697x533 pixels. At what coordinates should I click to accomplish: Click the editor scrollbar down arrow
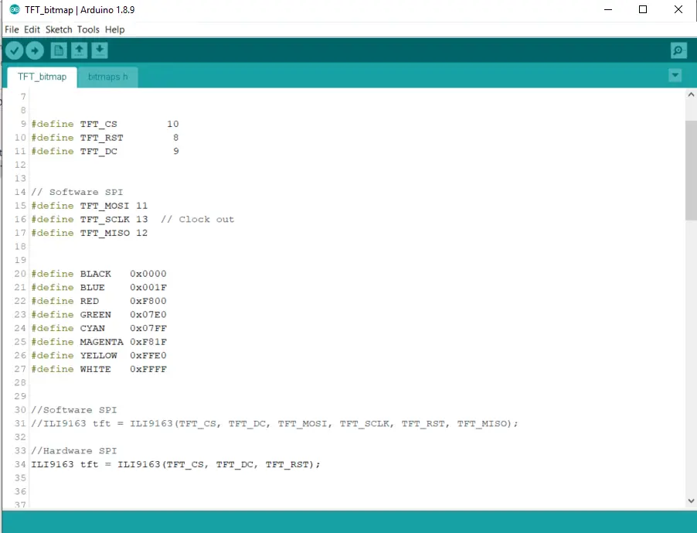pos(691,501)
